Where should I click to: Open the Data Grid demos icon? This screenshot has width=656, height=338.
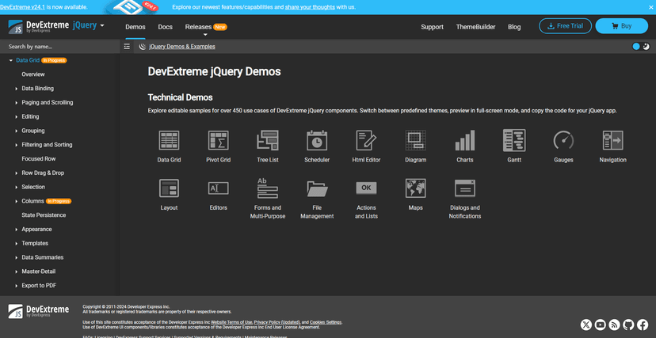coord(169,140)
